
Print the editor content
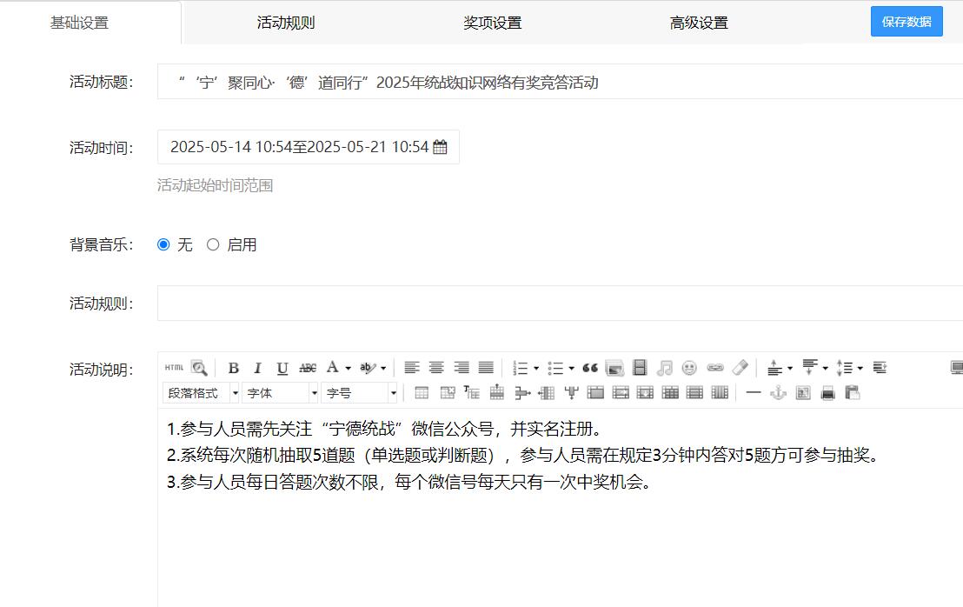coord(828,393)
